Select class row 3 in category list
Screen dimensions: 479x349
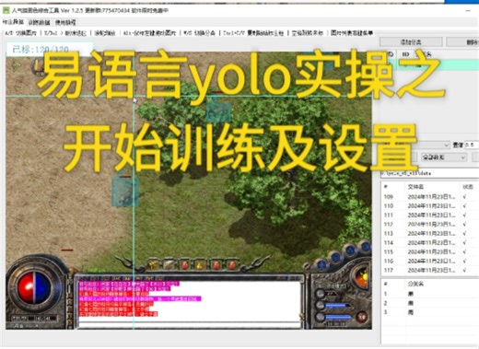coord(430,312)
